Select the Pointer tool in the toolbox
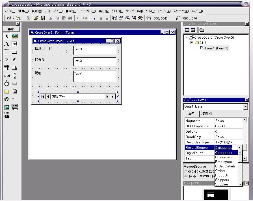Screen dimensions: 253x201 [7, 36]
